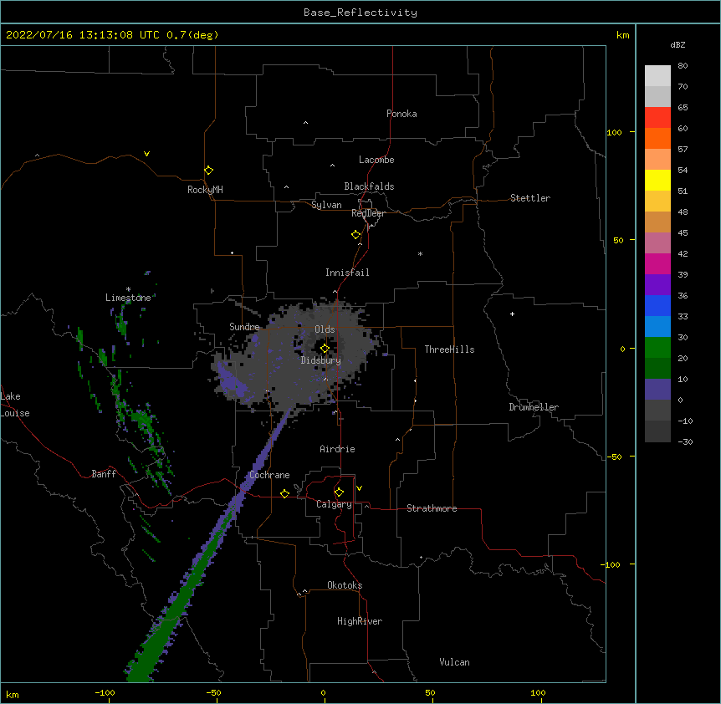Click the Strathmore label
721x704 pixels.
432,508
